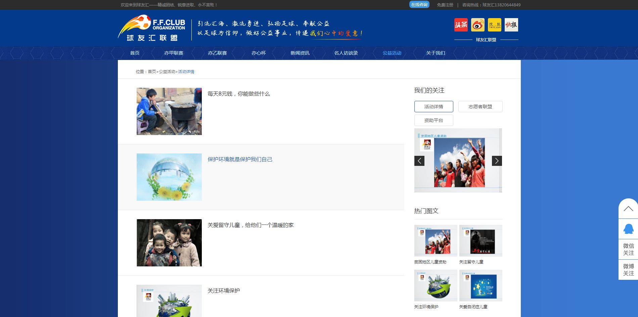The width and height of the screenshot is (638, 317).
Task: Click 首页 in the breadcrumb path
Action: pyautogui.click(x=152, y=72)
